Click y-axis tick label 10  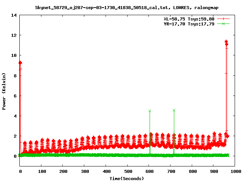tap(14, 55)
